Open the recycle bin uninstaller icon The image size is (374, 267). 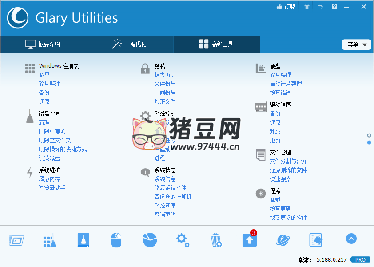tap(216, 240)
